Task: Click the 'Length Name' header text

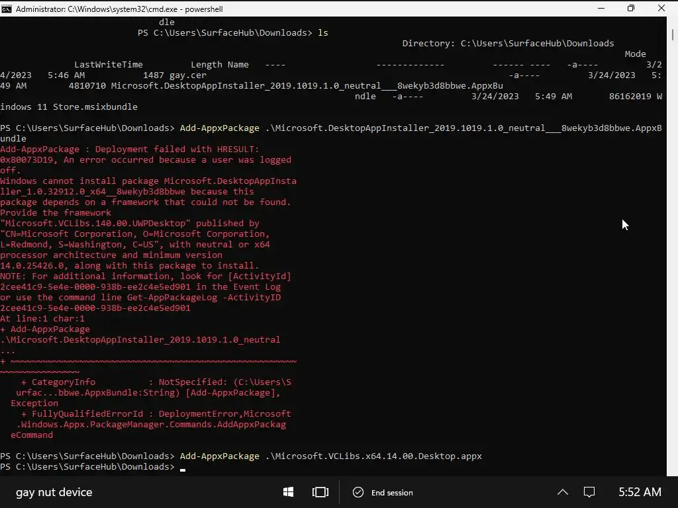Action: coord(220,64)
